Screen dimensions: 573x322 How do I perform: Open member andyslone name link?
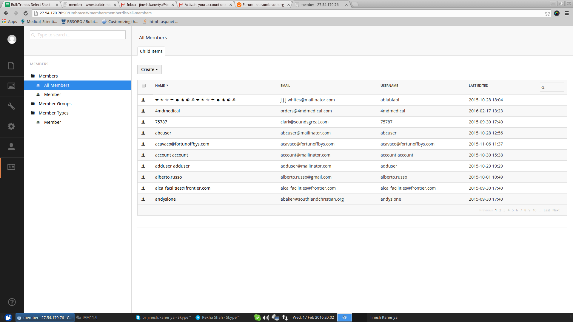click(x=165, y=199)
